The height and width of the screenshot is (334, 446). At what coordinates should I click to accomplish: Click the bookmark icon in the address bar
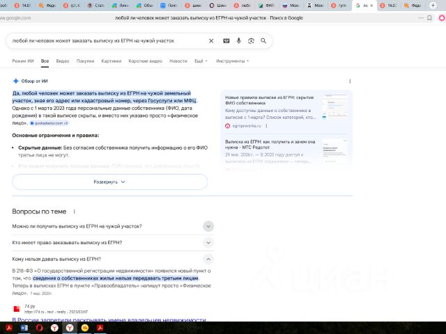click(429, 18)
